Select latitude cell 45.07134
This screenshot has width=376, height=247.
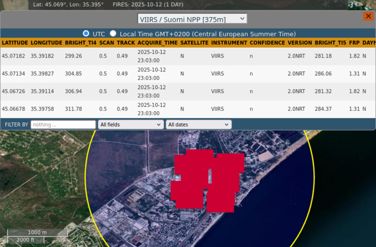14,74
